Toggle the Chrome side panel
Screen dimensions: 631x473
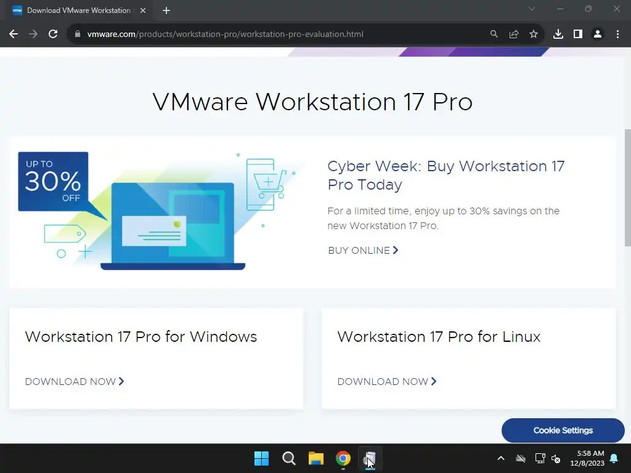(x=578, y=34)
